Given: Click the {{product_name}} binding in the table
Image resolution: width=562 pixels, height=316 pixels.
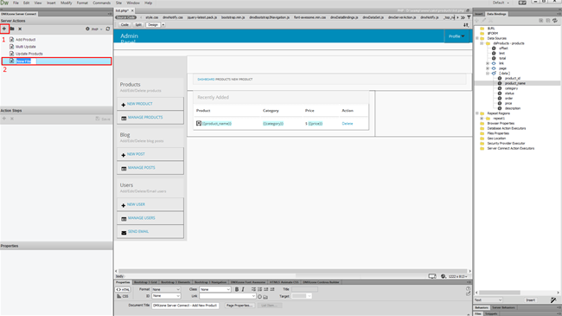Looking at the screenshot, I should pos(217,124).
